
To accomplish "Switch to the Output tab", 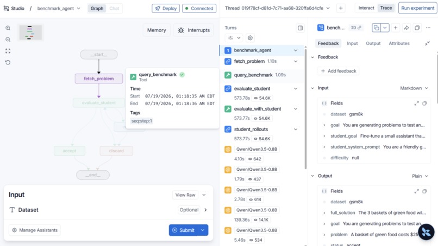I will click(373, 43).
